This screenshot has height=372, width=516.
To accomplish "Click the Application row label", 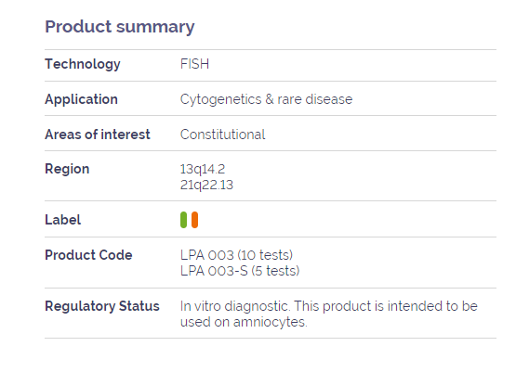I will click(81, 99).
